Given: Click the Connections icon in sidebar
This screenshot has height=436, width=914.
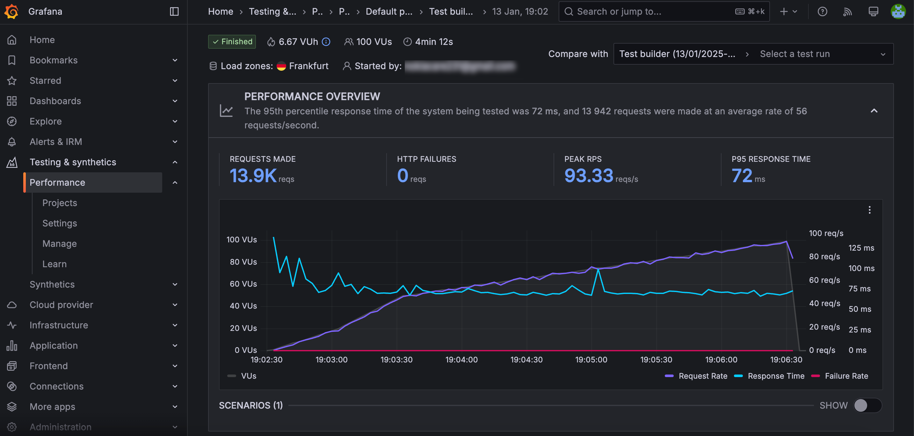Looking at the screenshot, I should 12,386.
